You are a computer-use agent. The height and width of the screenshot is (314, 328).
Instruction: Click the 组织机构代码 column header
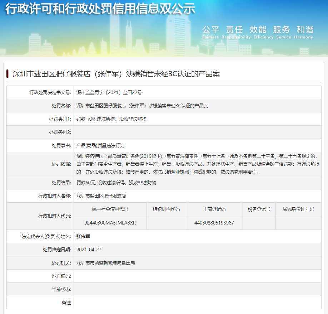click(x=166, y=209)
